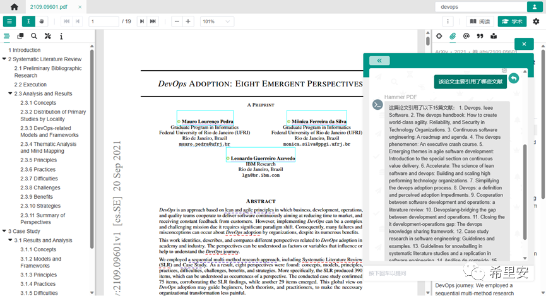Go to the first page
The image size is (546, 296).
(66, 21)
